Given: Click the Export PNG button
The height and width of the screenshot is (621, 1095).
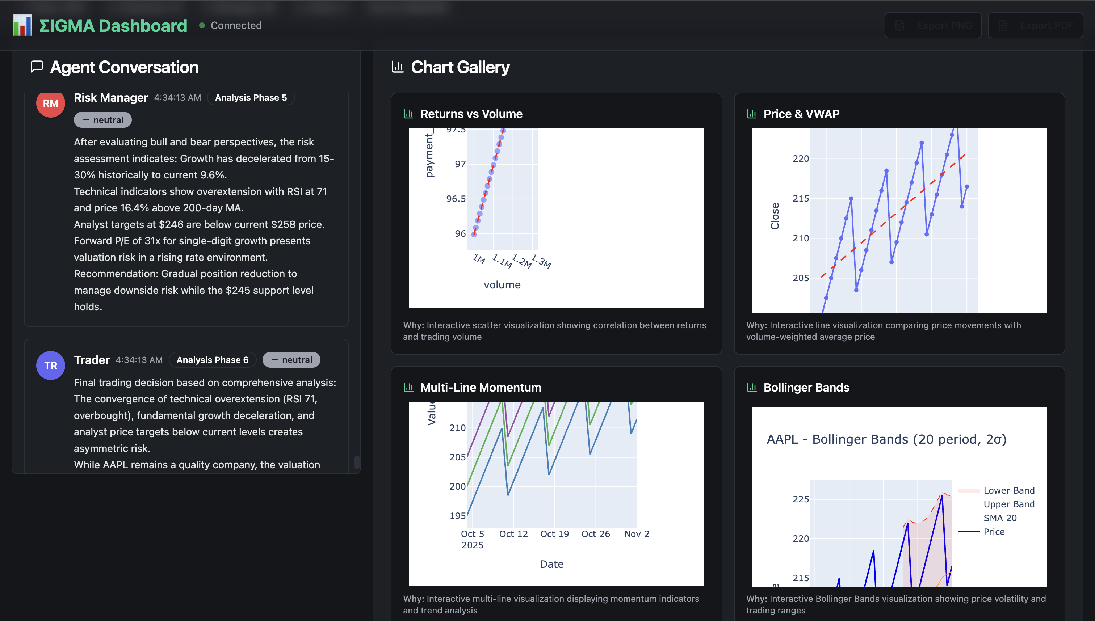Looking at the screenshot, I should click(x=933, y=26).
